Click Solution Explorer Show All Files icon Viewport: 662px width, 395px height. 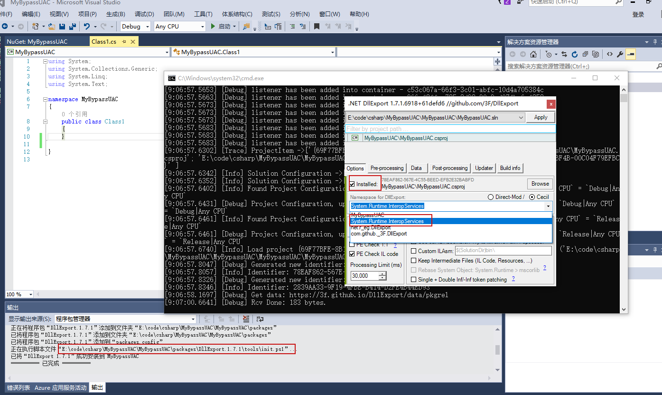pyautogui.click(x=596, y=54)
